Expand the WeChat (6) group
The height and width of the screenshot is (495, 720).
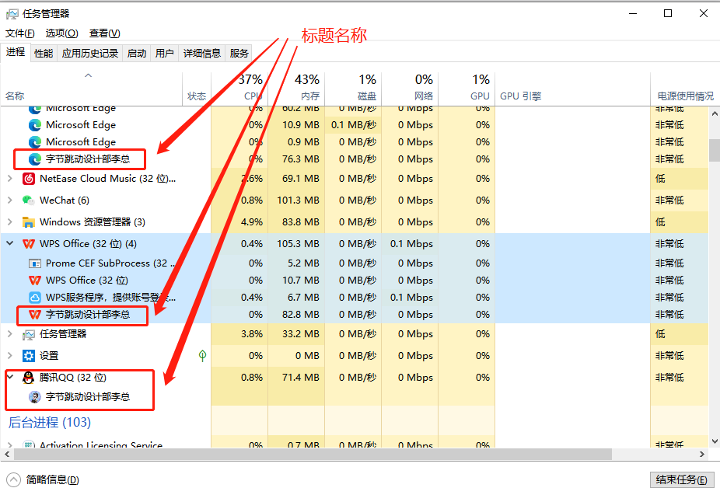click(x=9, y=200)
